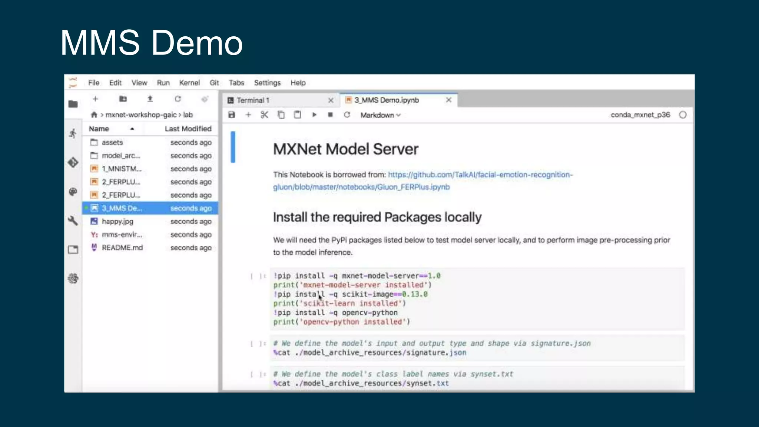Image resolution: width=759 pixels, height=427 pixels.
Task: Restart the kernel
Action: tap(347, 115)
